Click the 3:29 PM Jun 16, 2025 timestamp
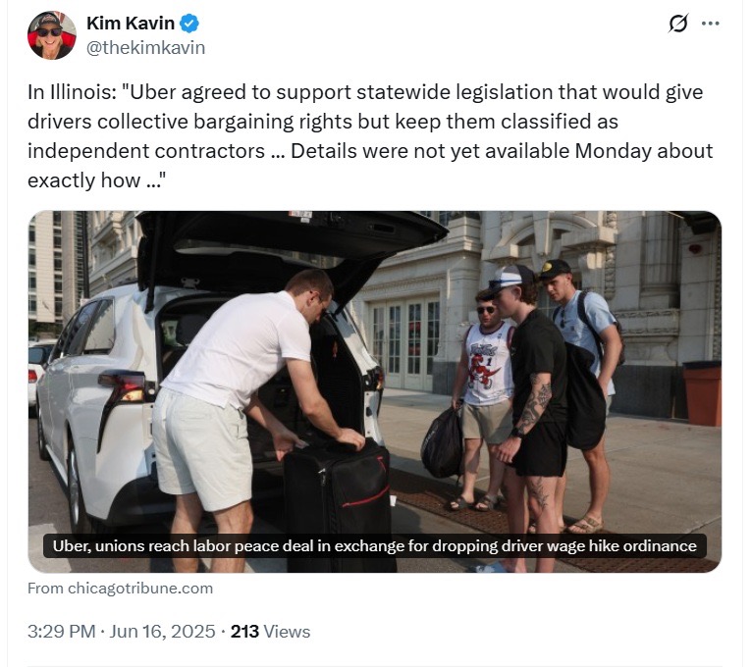 (x=121, y=632)
